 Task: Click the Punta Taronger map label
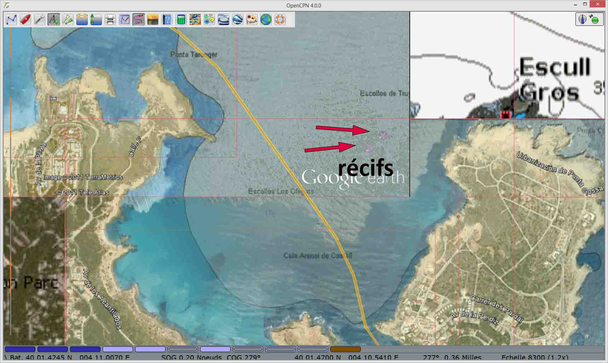click(194, 54)
